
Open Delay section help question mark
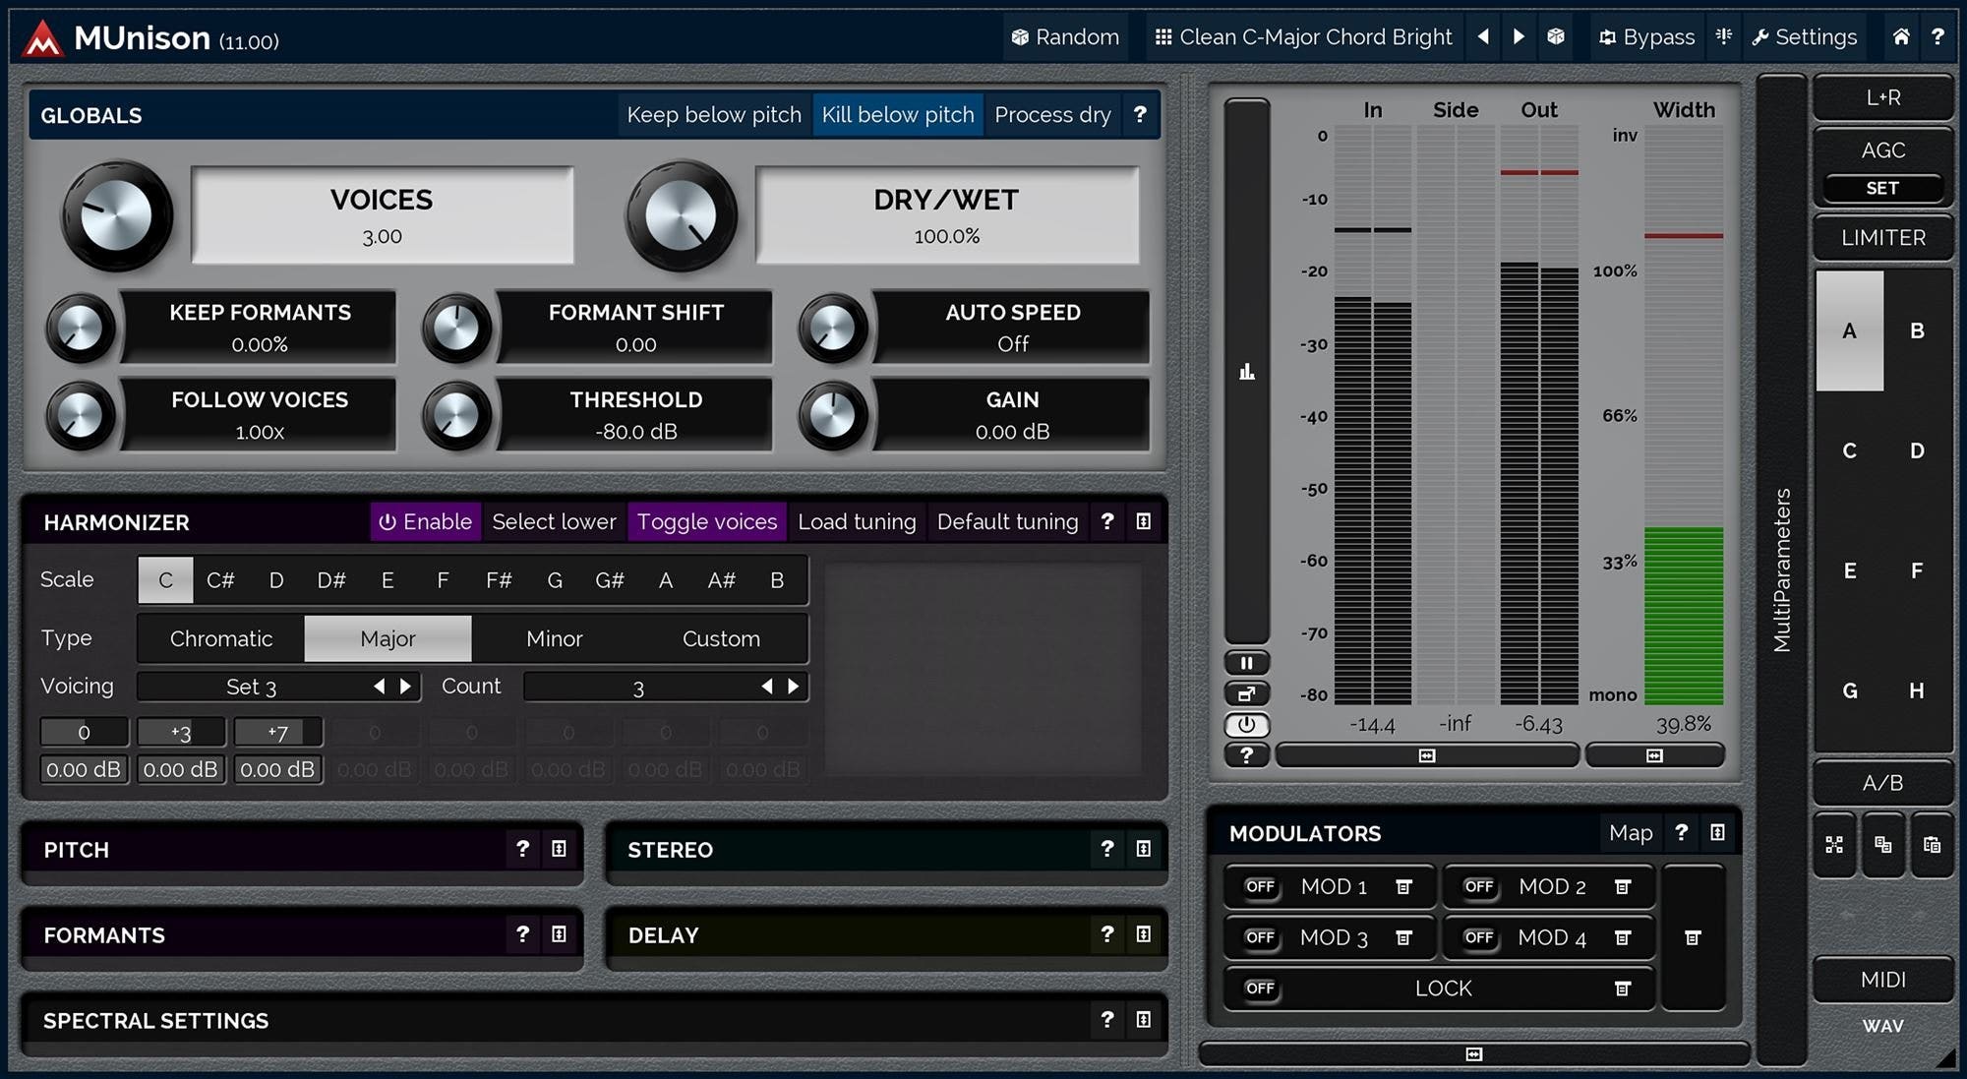pyautogui.click(x=1107, y=934)
